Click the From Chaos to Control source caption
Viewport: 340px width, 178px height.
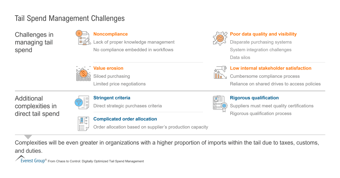coord(96,161)
